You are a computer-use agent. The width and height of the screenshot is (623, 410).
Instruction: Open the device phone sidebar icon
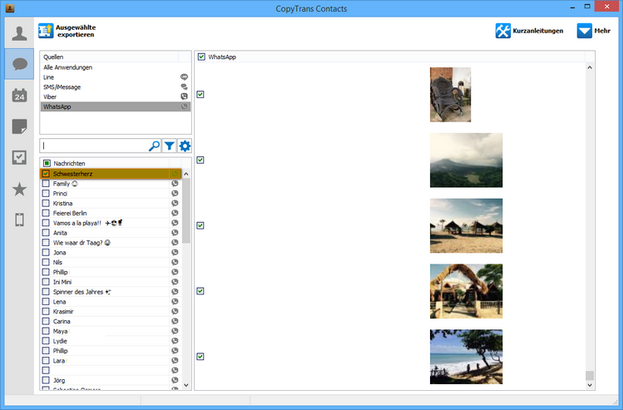coord(19,220)
